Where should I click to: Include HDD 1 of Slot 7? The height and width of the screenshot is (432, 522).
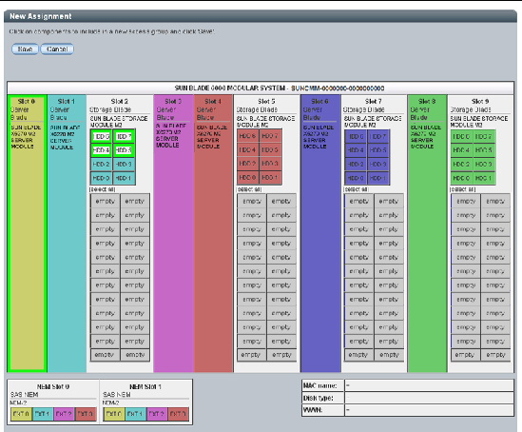(x=378, y=178)
